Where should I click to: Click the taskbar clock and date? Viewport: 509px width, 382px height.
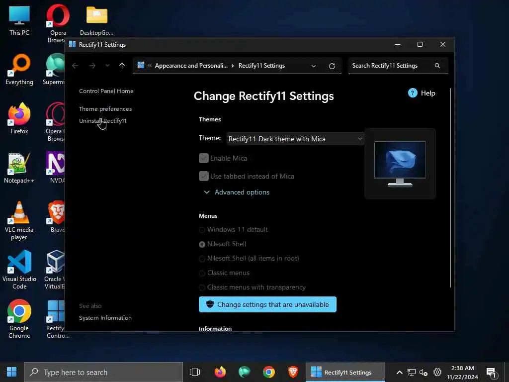tap(462, 372)
